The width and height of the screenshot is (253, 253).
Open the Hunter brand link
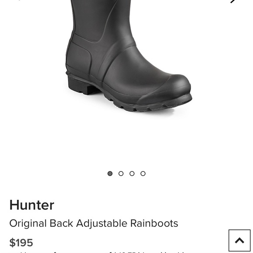pyautogui.click(x=32, y=205)
